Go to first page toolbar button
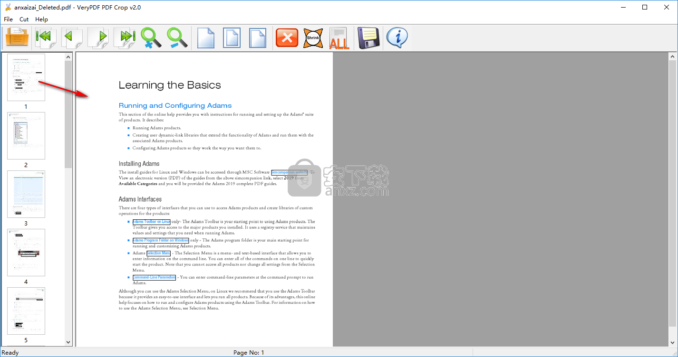 (46, 38)
